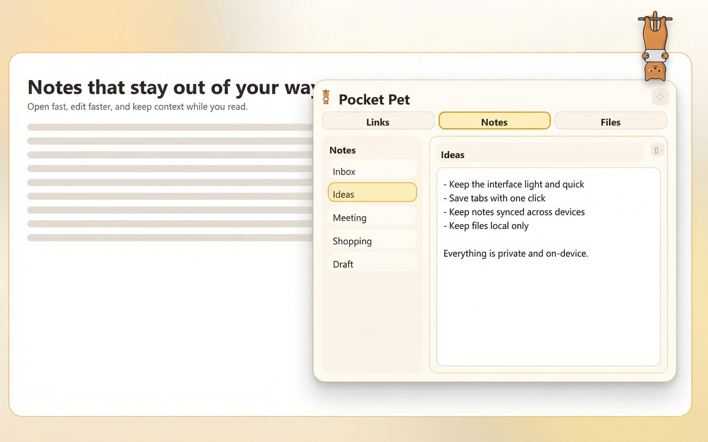Click inside the note editor text area
This screenshot has width=708, height=442.
(548, 304)
